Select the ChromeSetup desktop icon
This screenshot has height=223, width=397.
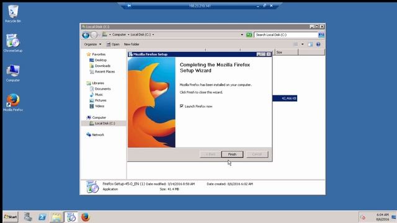click(13, 43)
